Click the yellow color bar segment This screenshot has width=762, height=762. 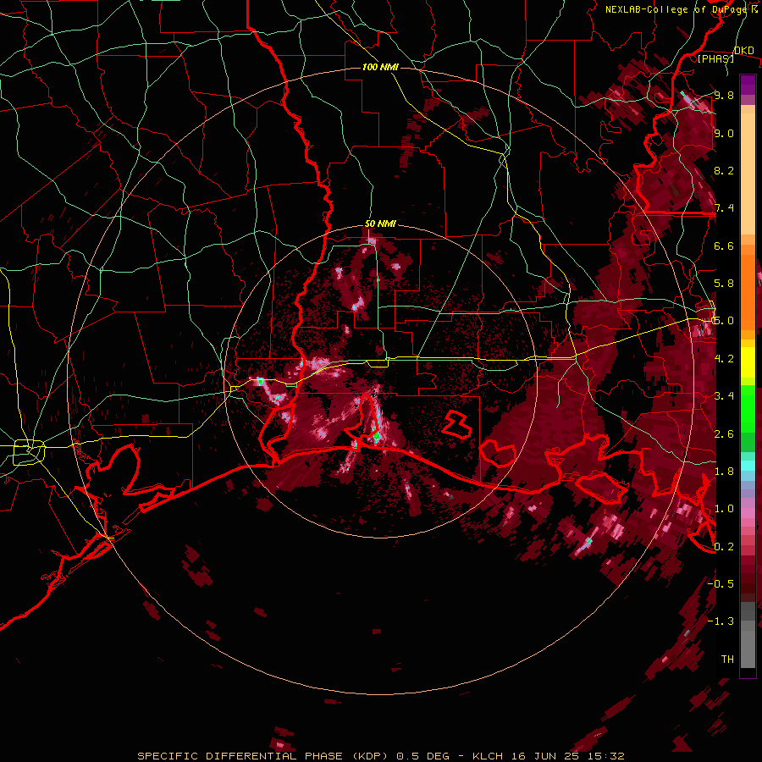click(748, 362)
